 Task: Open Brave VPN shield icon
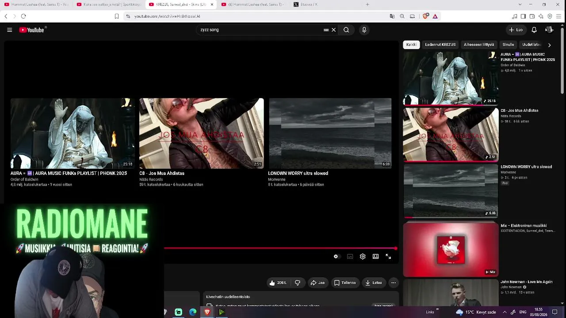pyautogui.click(x=550, y=16)
